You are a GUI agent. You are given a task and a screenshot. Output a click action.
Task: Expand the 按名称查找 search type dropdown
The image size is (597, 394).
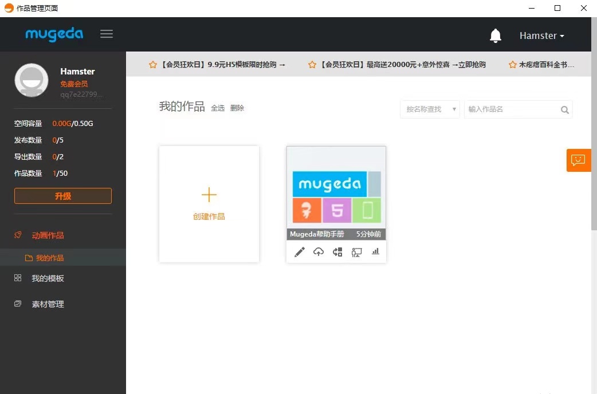pyautogui.click(x=430, y=109)
